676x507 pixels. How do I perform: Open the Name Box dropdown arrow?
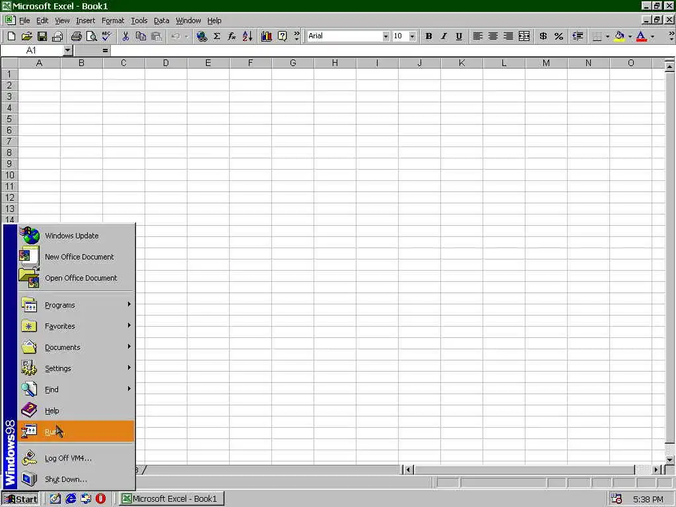point(67,50)
